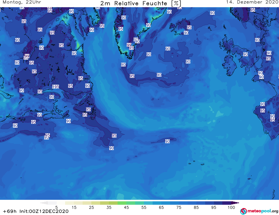The height and width of the screenshot is (215, 279).
Task: Click the meteopool.org logo
Action: coord(259,211)
